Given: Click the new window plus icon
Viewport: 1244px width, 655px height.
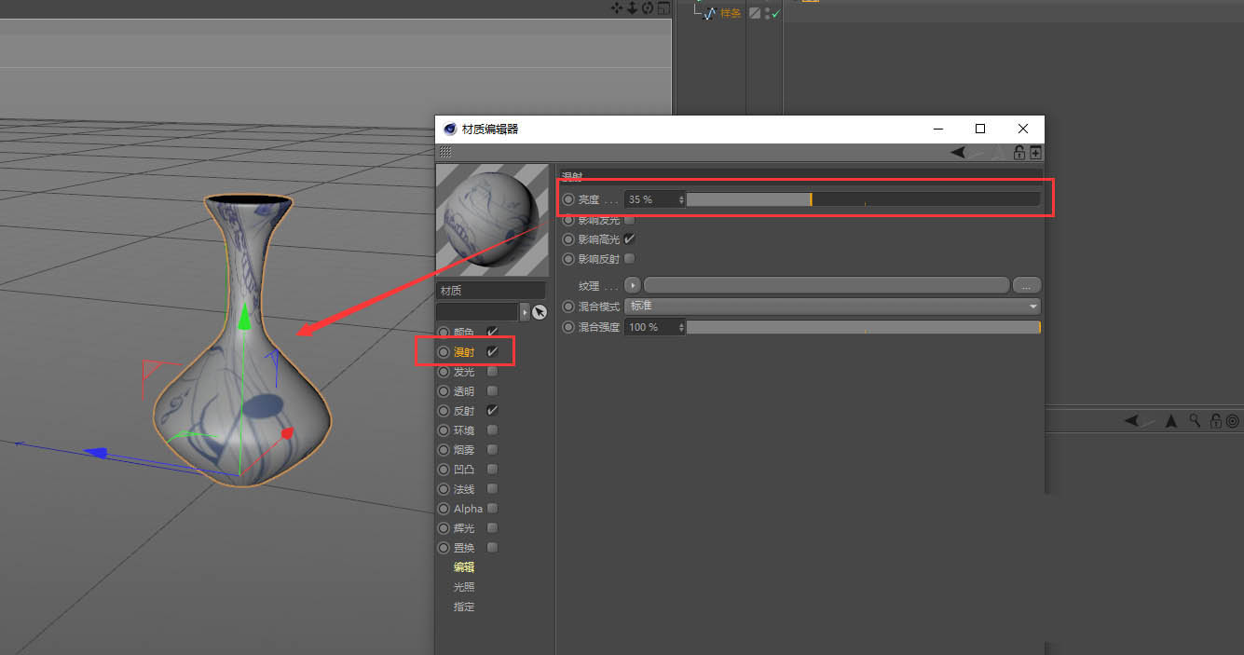Looking at the screenshot, I should [1035, 153].
